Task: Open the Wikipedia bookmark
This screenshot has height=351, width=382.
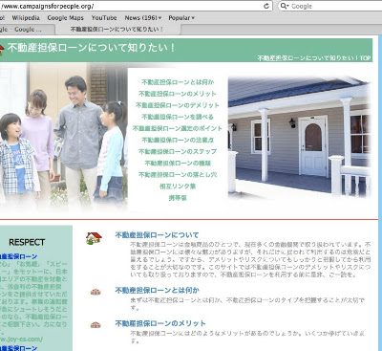Action: click(26, 18)
